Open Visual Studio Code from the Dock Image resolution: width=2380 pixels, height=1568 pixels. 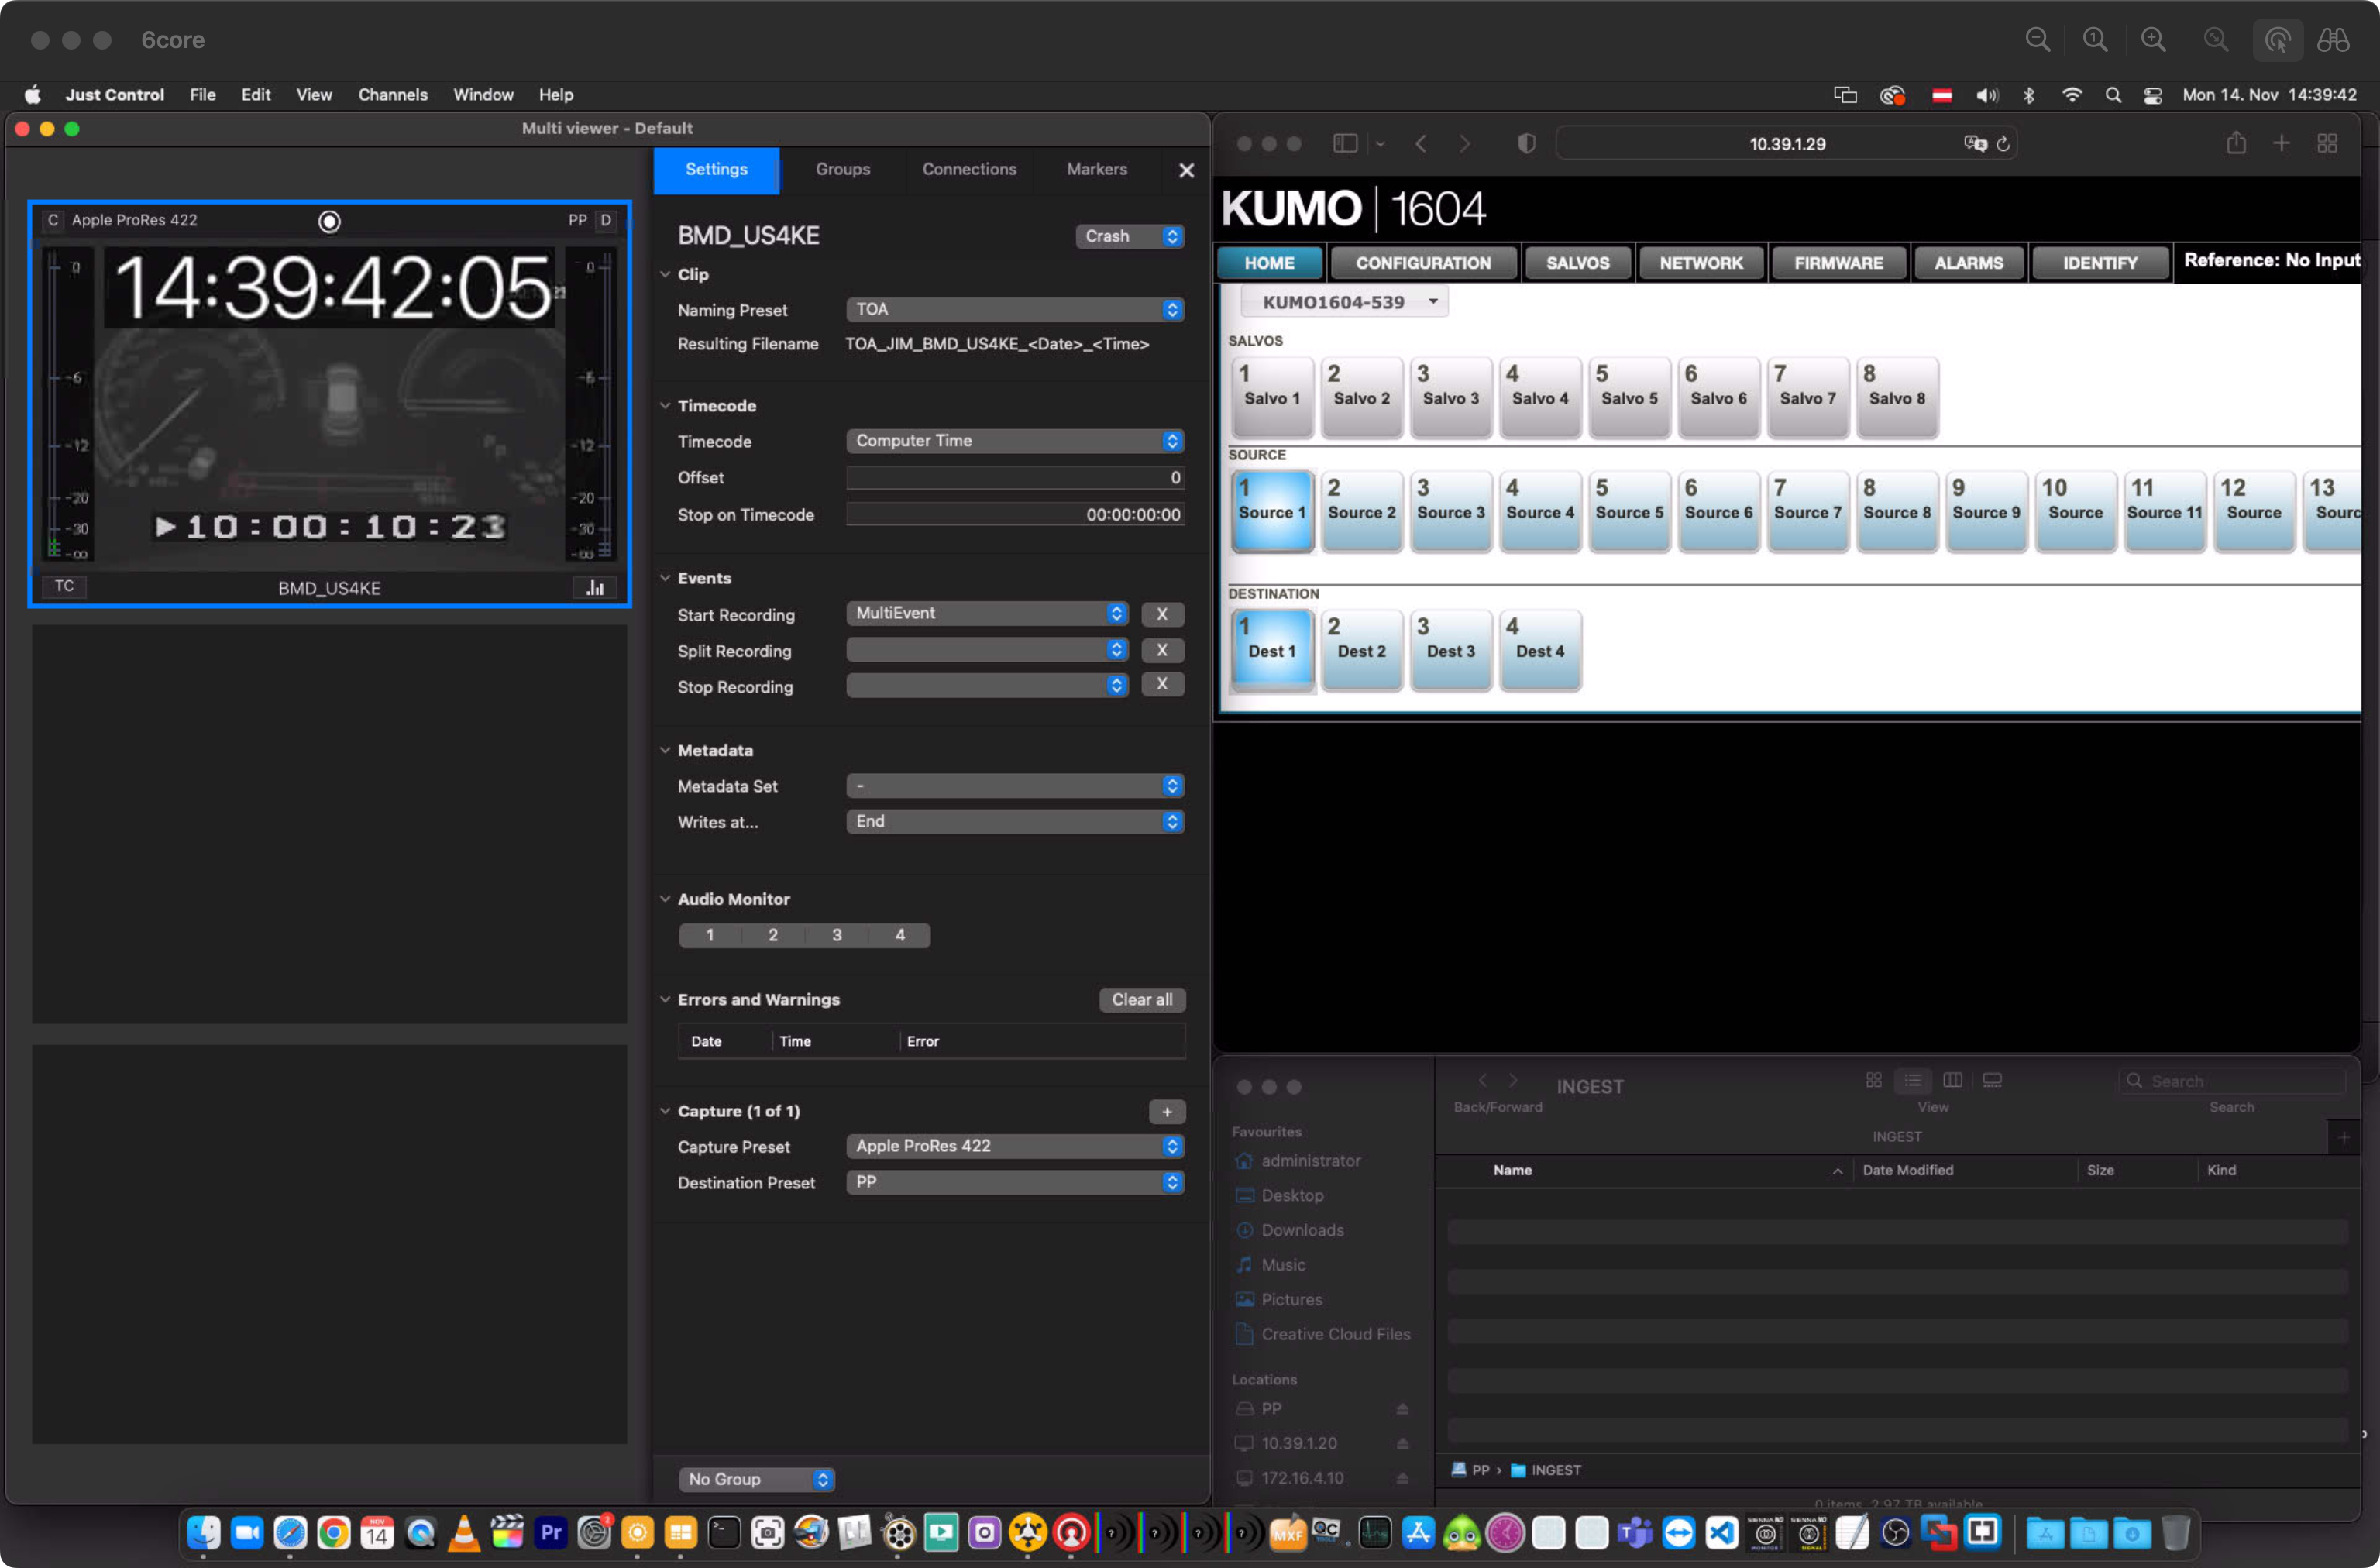coord(1722,1532)
